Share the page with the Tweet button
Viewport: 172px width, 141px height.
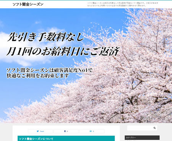point(41,131)
